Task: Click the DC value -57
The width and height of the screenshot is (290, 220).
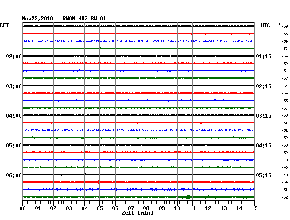Action: 285,78
